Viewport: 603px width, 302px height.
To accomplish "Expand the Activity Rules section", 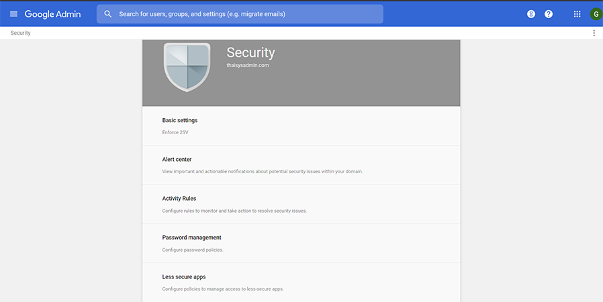I will tap(301, 205).
